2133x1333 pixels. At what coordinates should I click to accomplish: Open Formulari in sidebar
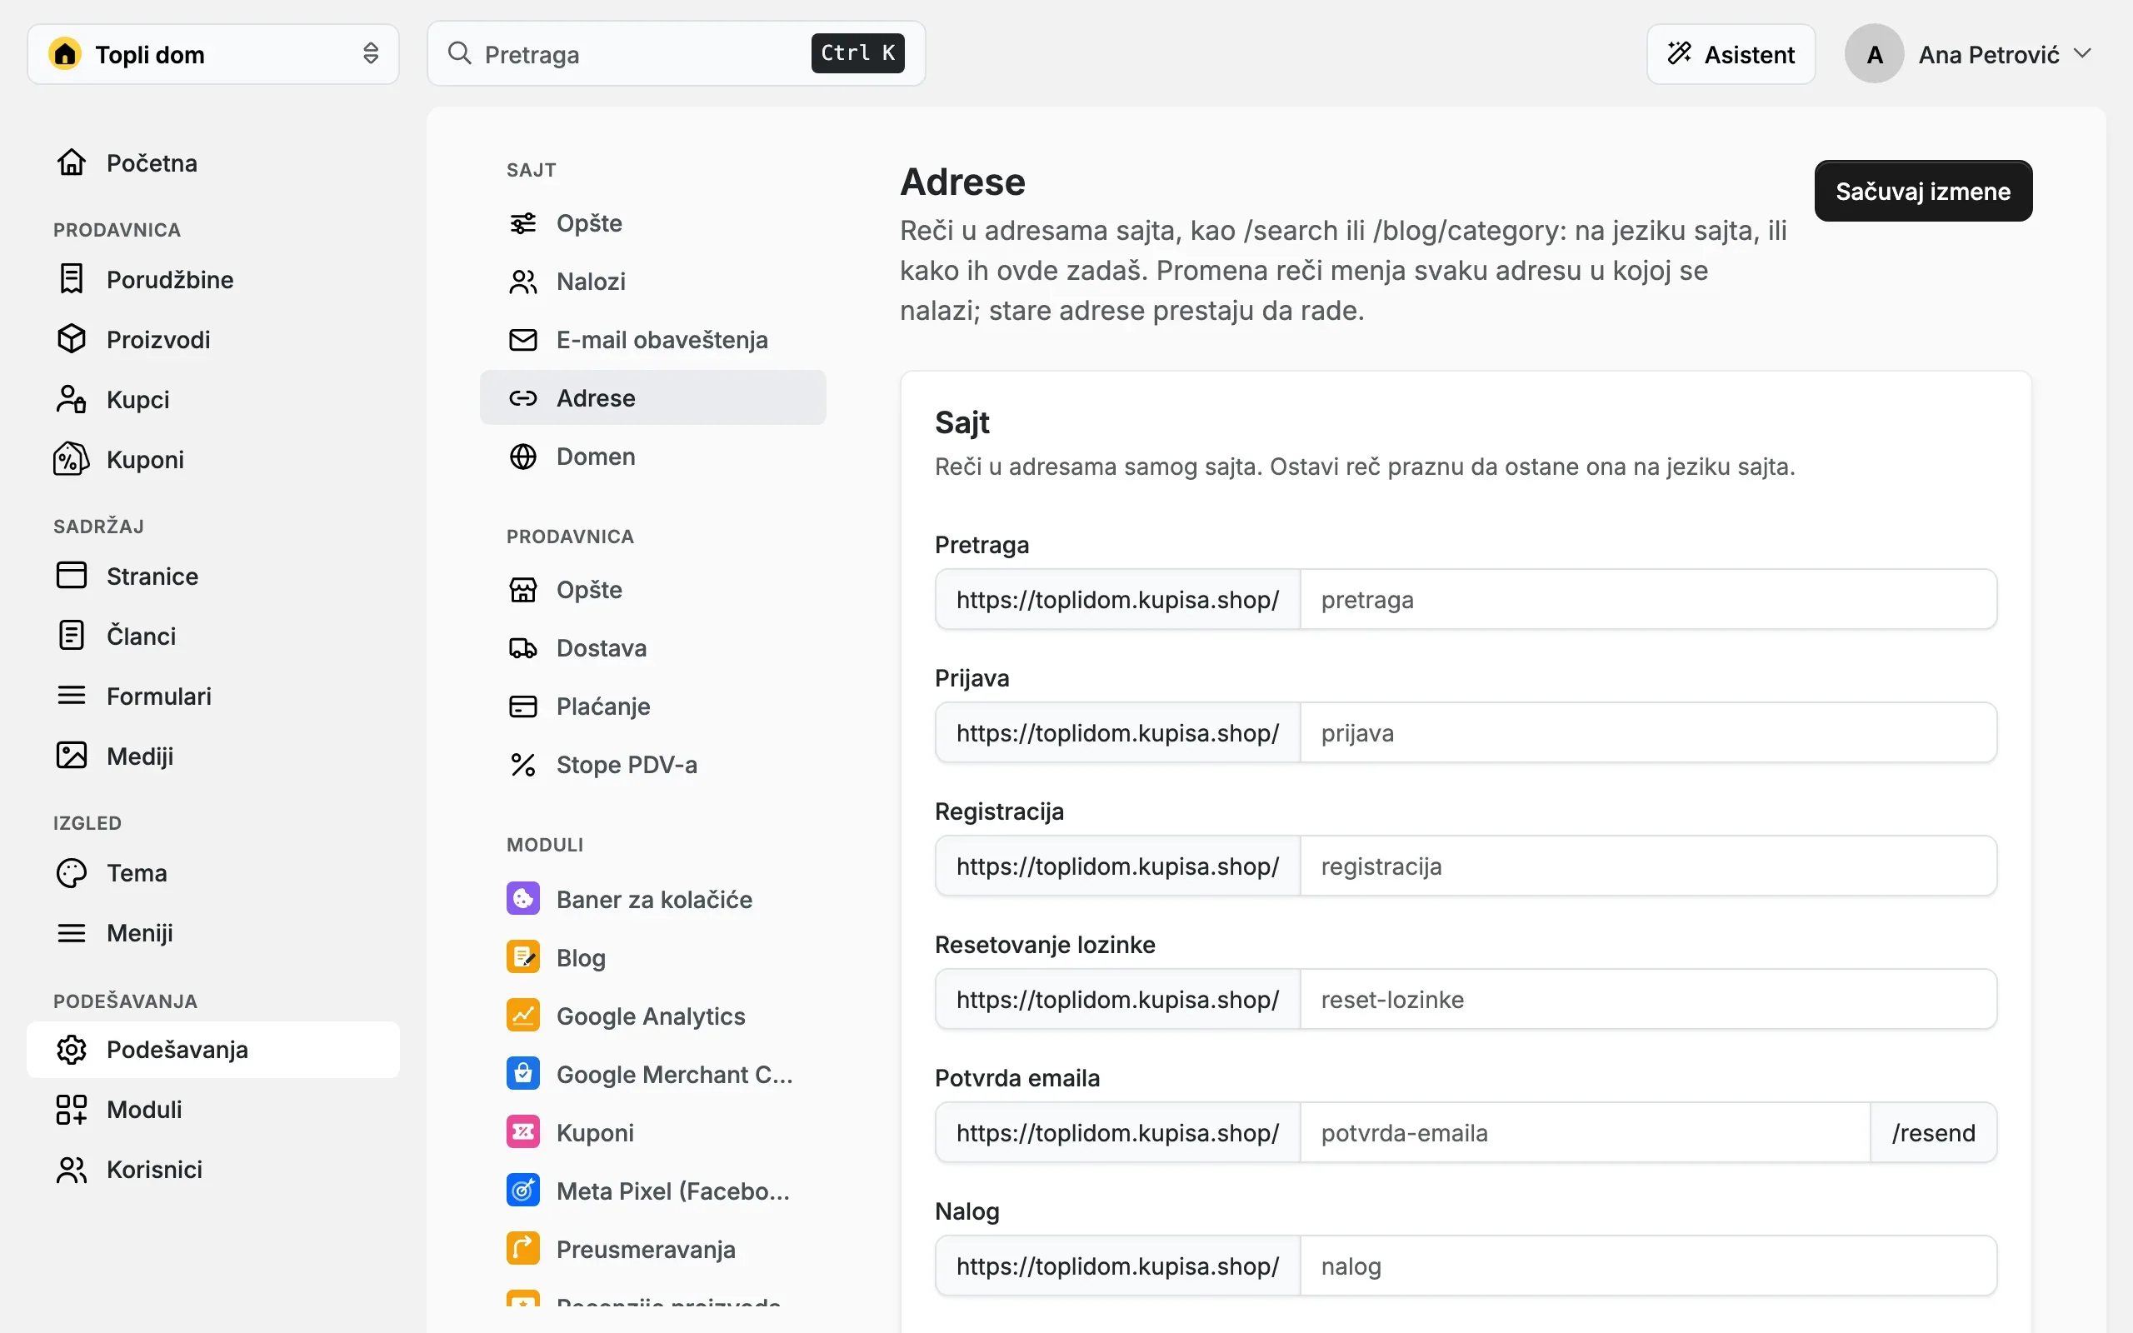coord(212,695)
